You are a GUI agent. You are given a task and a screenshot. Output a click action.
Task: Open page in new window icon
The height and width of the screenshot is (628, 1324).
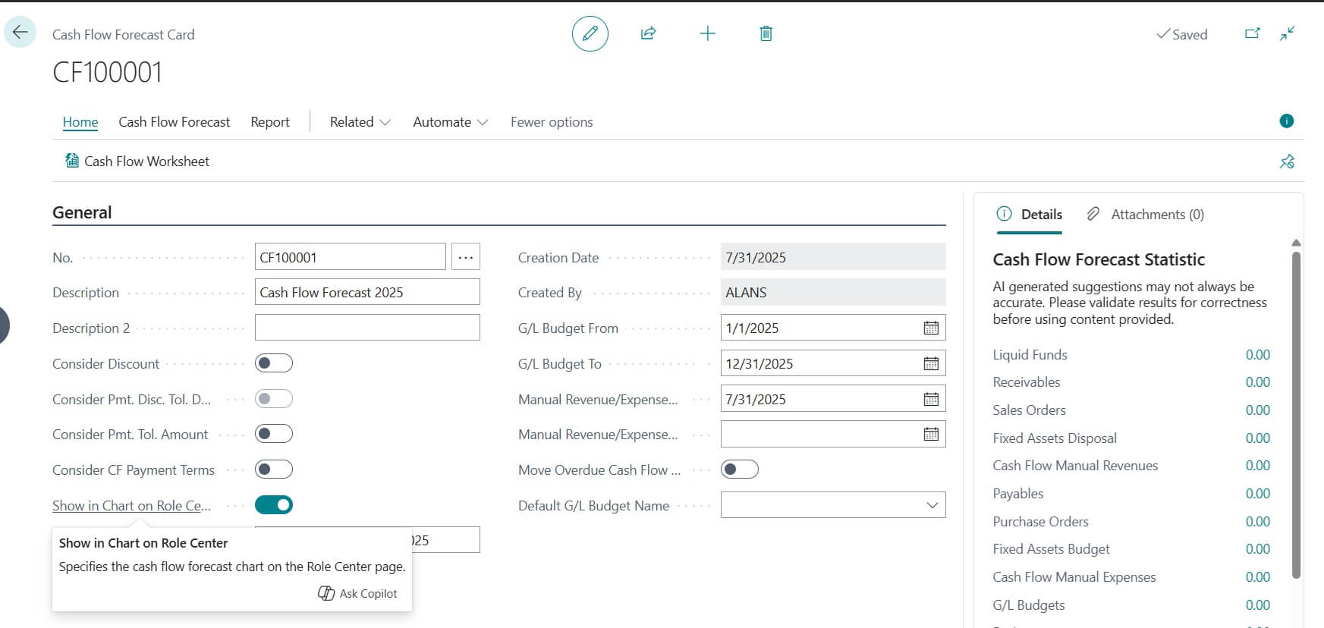1253,33
